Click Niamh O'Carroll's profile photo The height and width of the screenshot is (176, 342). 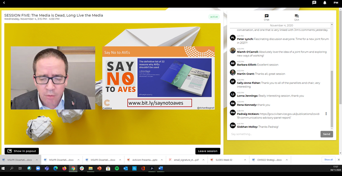(233, 50)
